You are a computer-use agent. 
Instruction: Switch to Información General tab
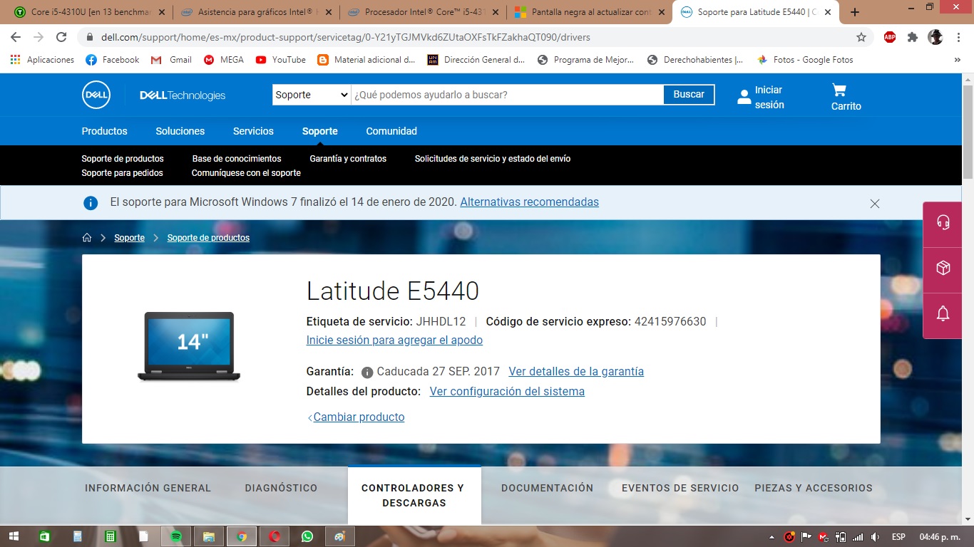click(x=148, y=488)
